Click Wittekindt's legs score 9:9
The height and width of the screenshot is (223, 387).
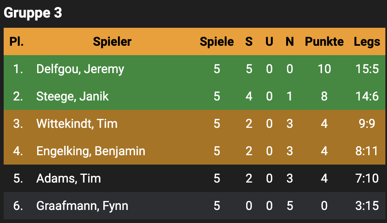[367, 124]
